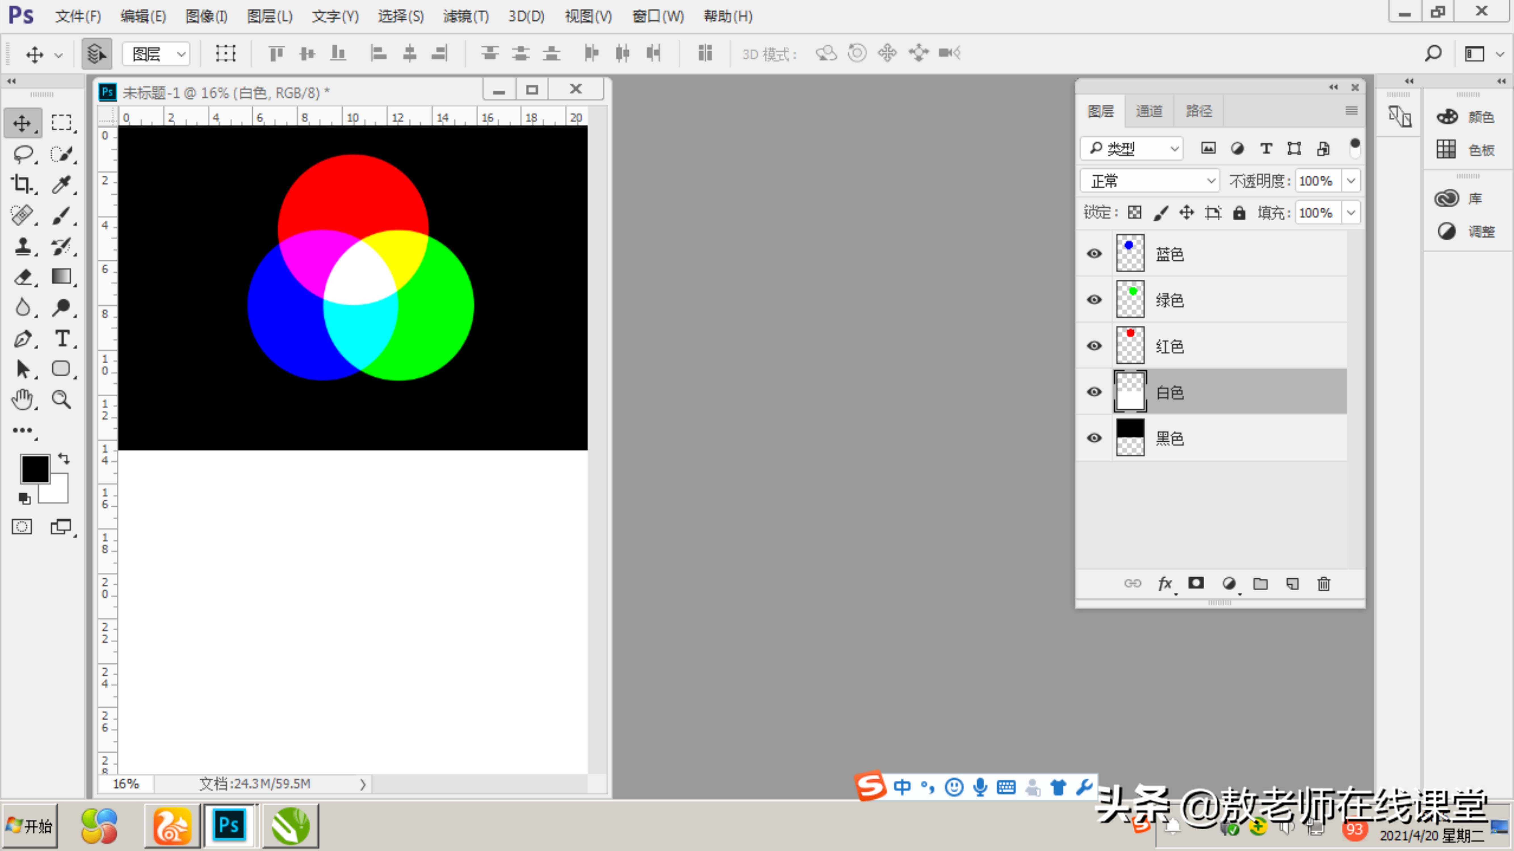Expand the opacity 不透明度 dropdown arrow
Viewport: 1514px width, 851px height.
[x=1351, y=181]
